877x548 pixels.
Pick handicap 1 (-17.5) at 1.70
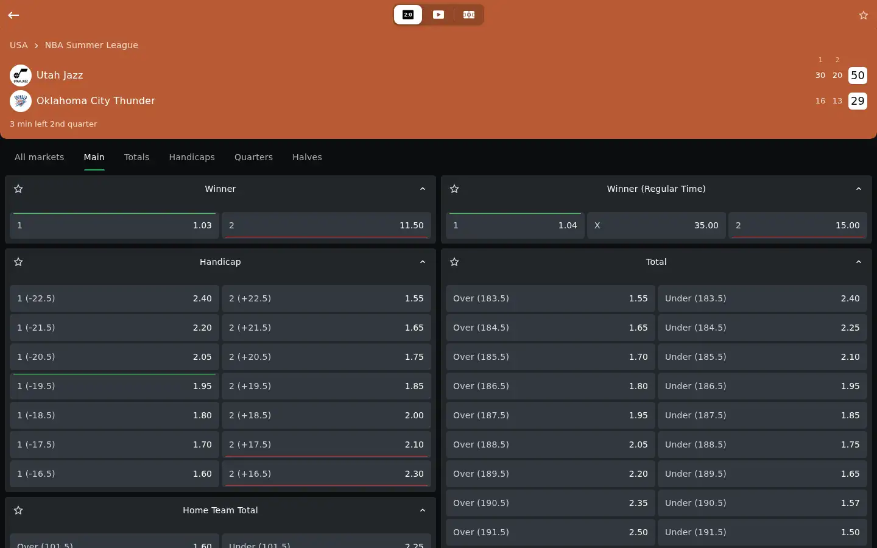(114, 444)
